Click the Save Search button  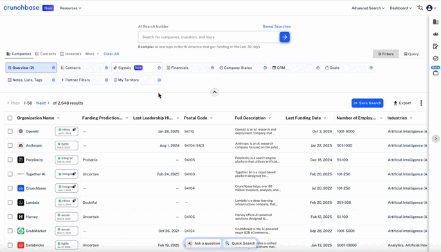367,103
